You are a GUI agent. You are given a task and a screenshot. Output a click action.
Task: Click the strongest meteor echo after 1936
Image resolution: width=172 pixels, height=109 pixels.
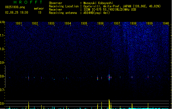[x=109, y=77]
